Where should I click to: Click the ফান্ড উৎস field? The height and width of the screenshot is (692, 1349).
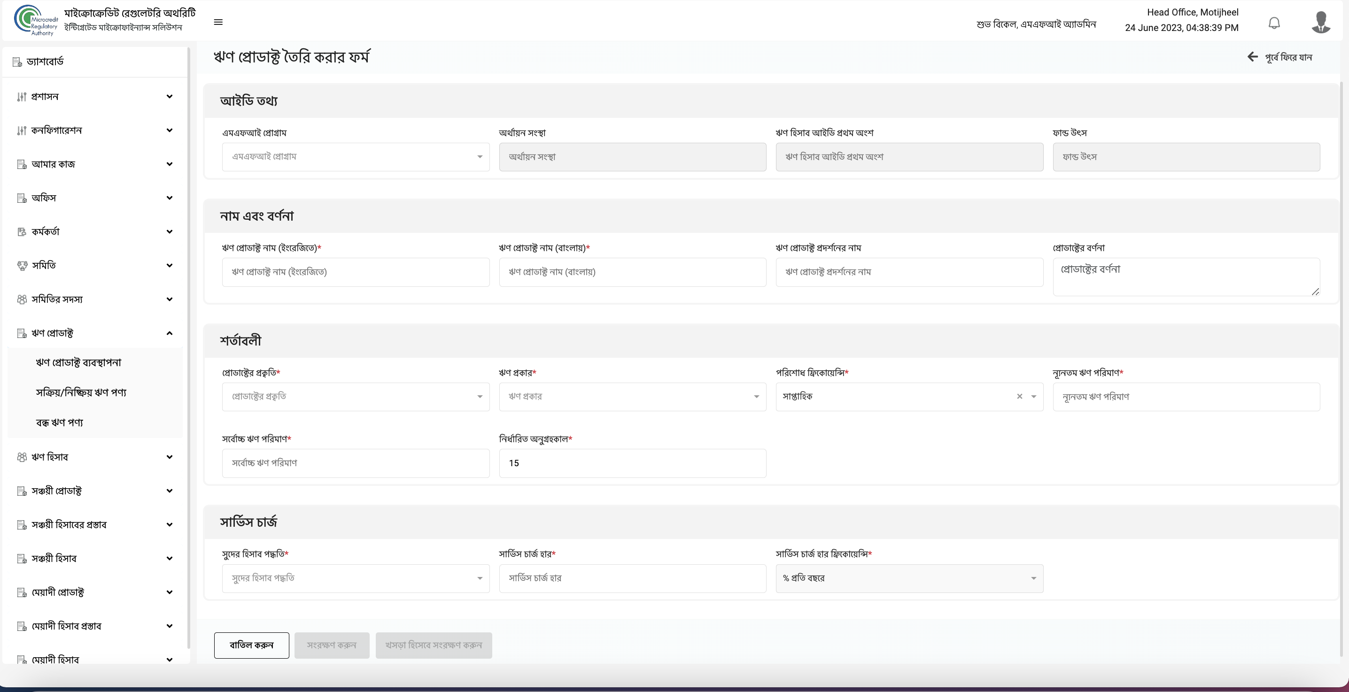(1186, 156)
